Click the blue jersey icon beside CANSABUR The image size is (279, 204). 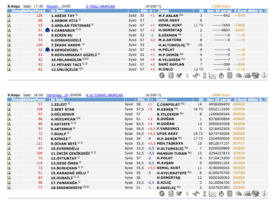point(47,30)
